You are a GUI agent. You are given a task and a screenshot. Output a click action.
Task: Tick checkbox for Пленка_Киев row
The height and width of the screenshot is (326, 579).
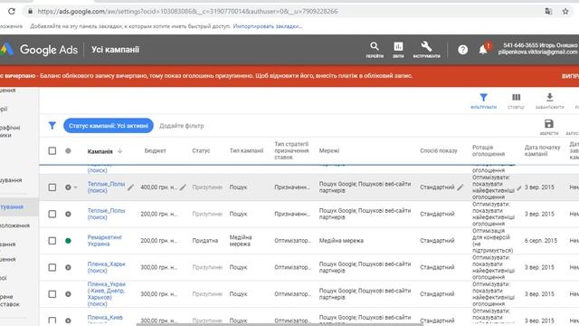(x=52, y=321)
